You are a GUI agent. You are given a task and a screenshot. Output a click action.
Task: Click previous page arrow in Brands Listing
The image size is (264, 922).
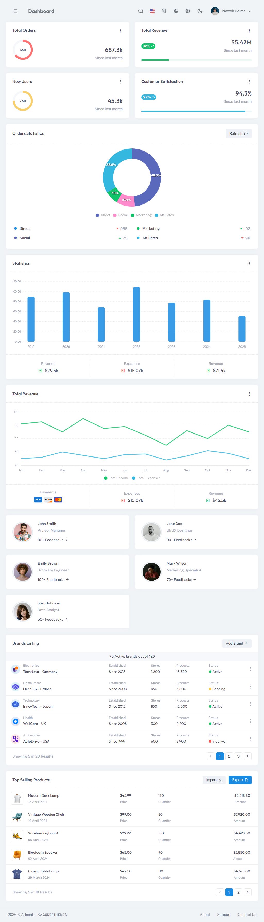point(210,756)
